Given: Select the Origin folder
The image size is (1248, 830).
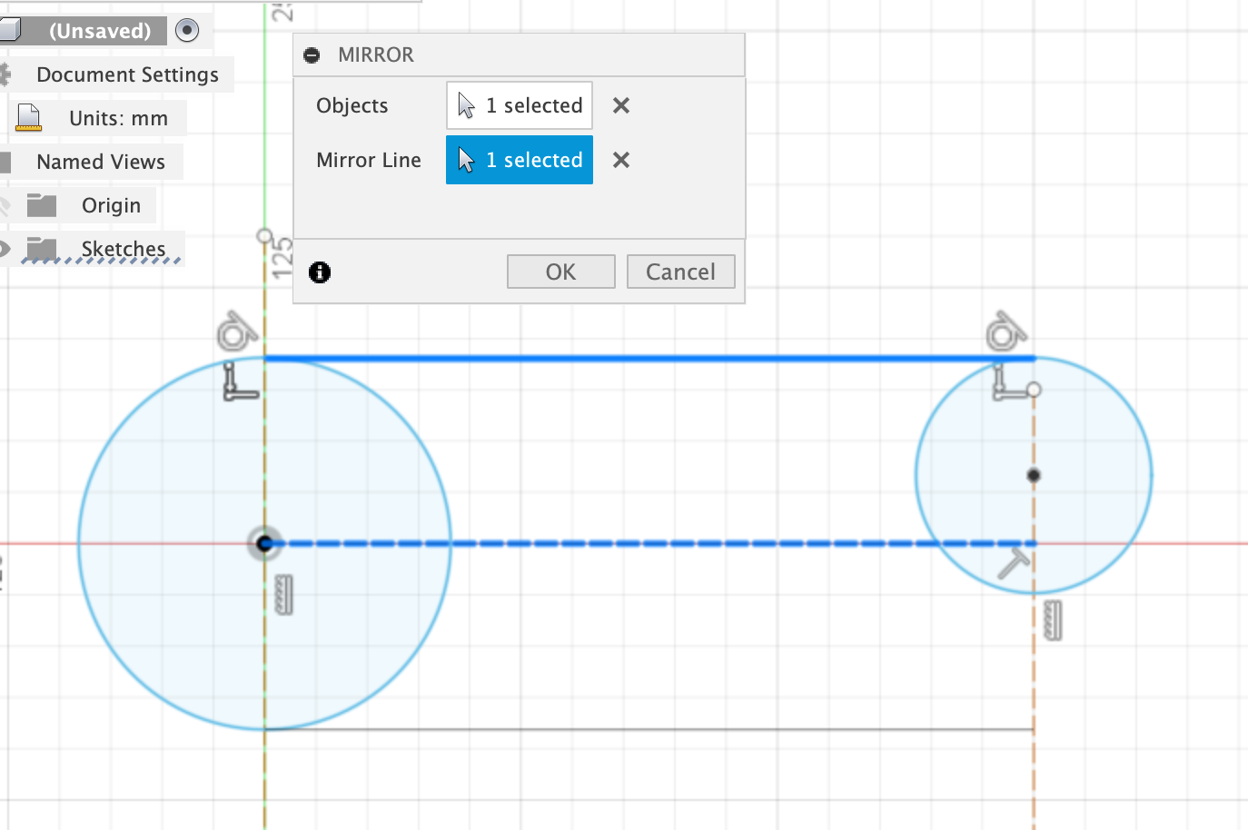Looking at the screenshot, I should point(111,205).
